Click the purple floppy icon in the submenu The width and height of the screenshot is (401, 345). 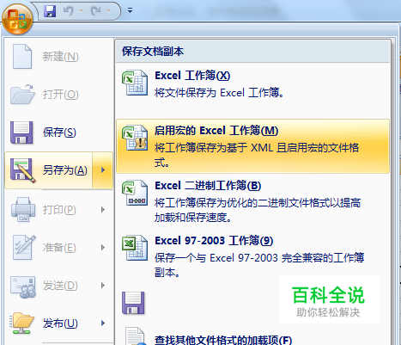tap(133, 303)
